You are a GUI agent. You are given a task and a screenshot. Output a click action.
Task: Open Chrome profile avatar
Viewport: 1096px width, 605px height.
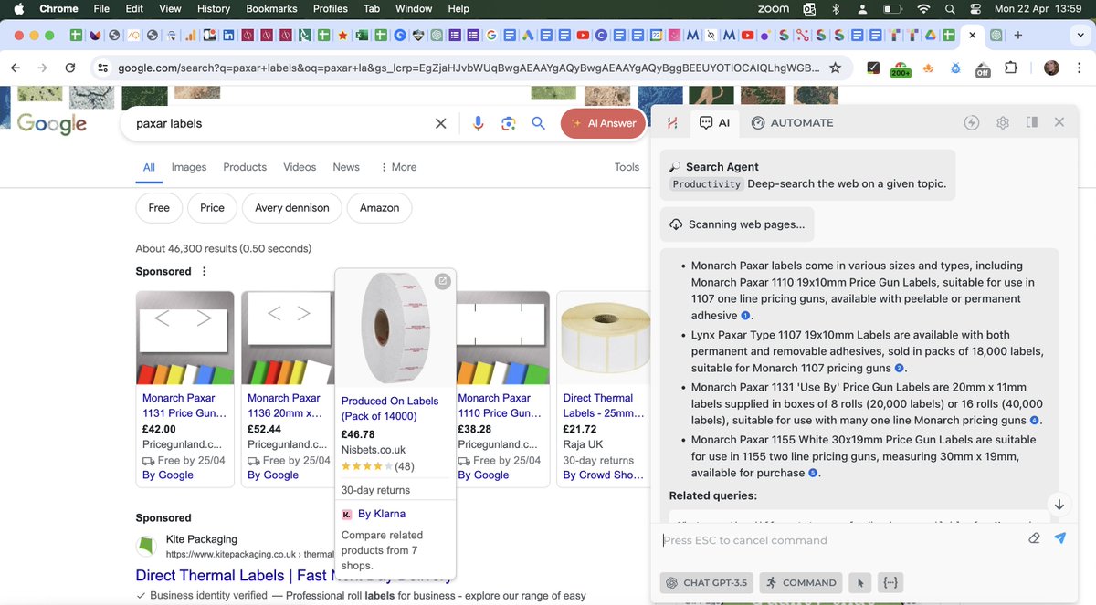point(1051,68)
